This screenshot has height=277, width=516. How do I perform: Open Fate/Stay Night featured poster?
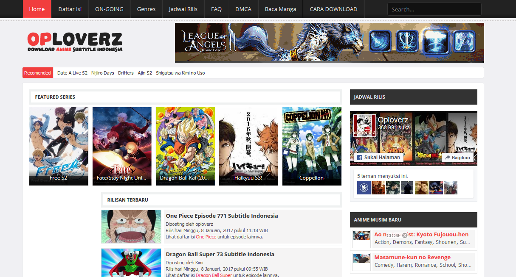(122, 146)
